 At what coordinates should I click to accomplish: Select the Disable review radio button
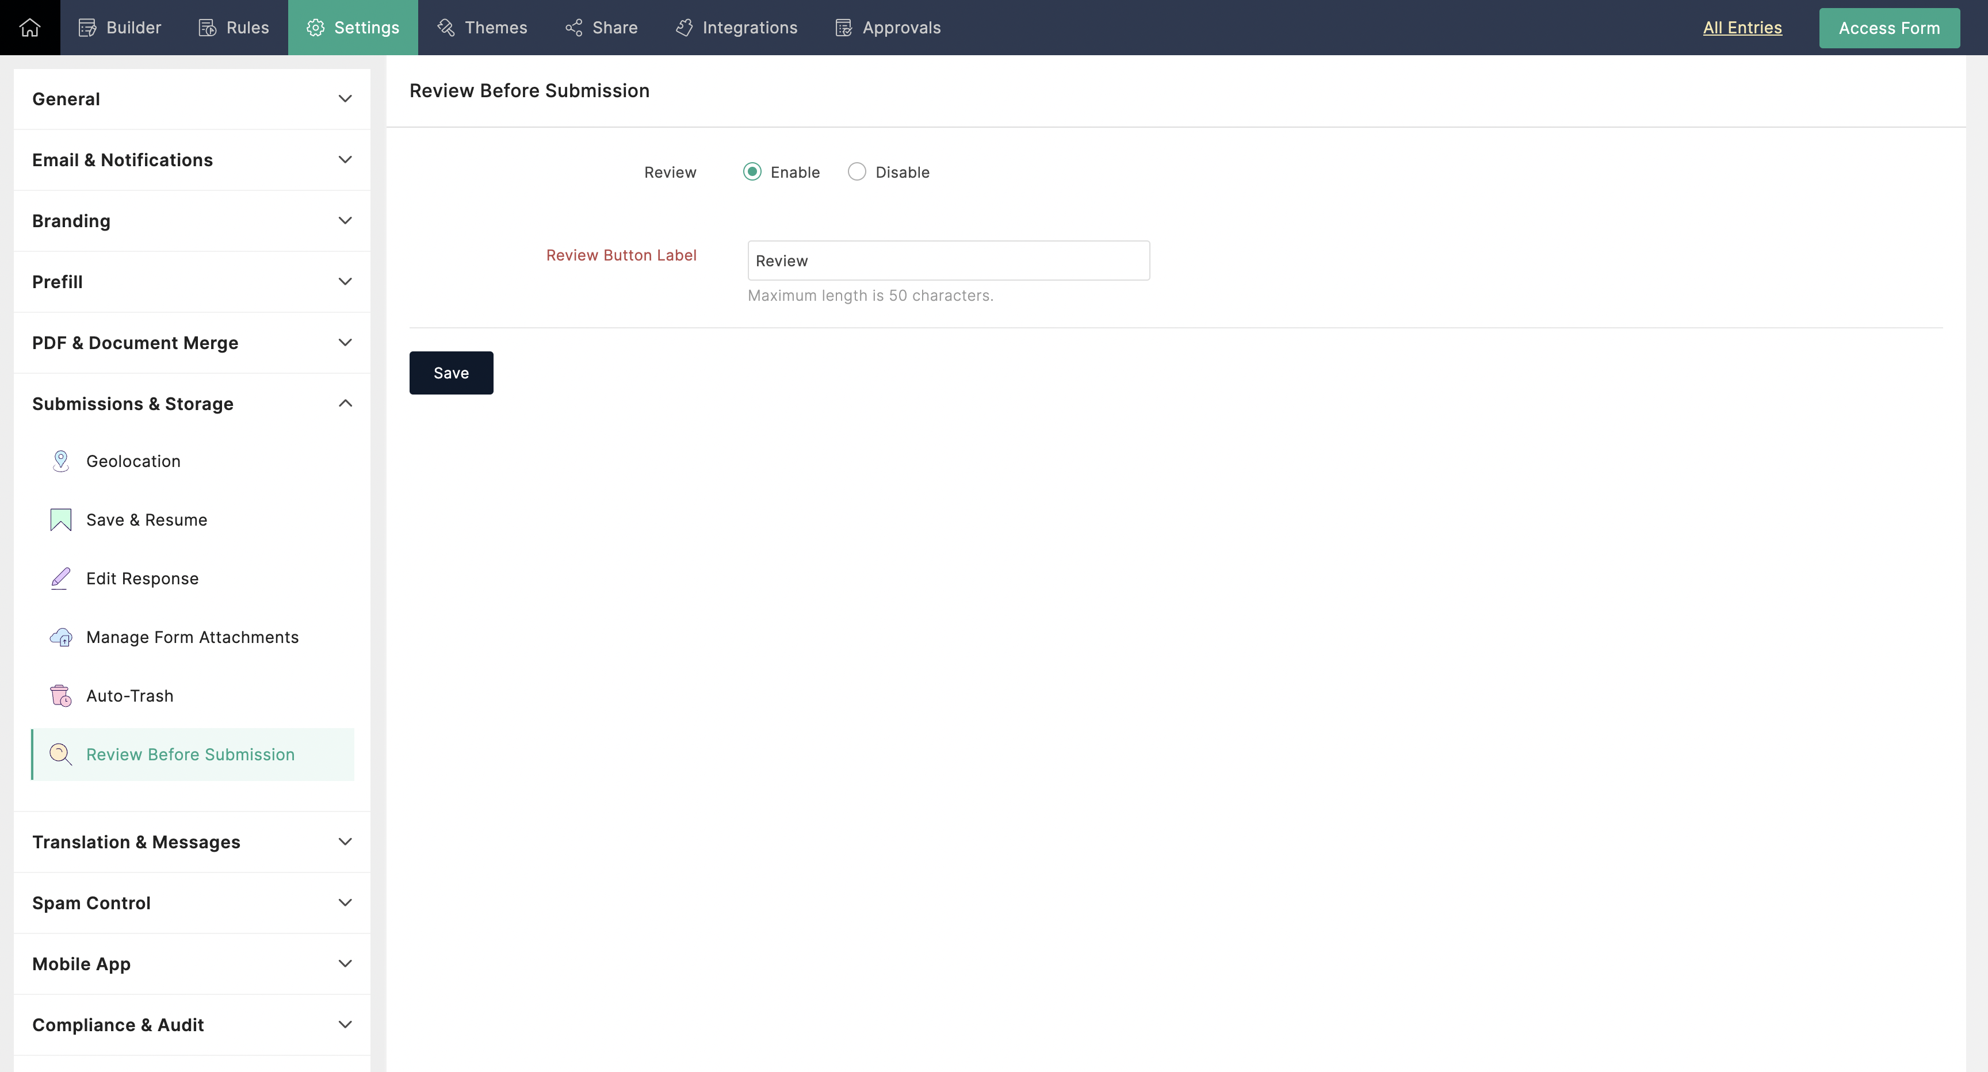click(857, 171)
